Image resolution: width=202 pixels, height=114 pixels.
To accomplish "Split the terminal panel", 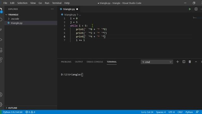I will pyautogui.click(x=184, y=62).
